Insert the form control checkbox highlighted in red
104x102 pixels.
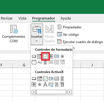click(x=45, y=56)
